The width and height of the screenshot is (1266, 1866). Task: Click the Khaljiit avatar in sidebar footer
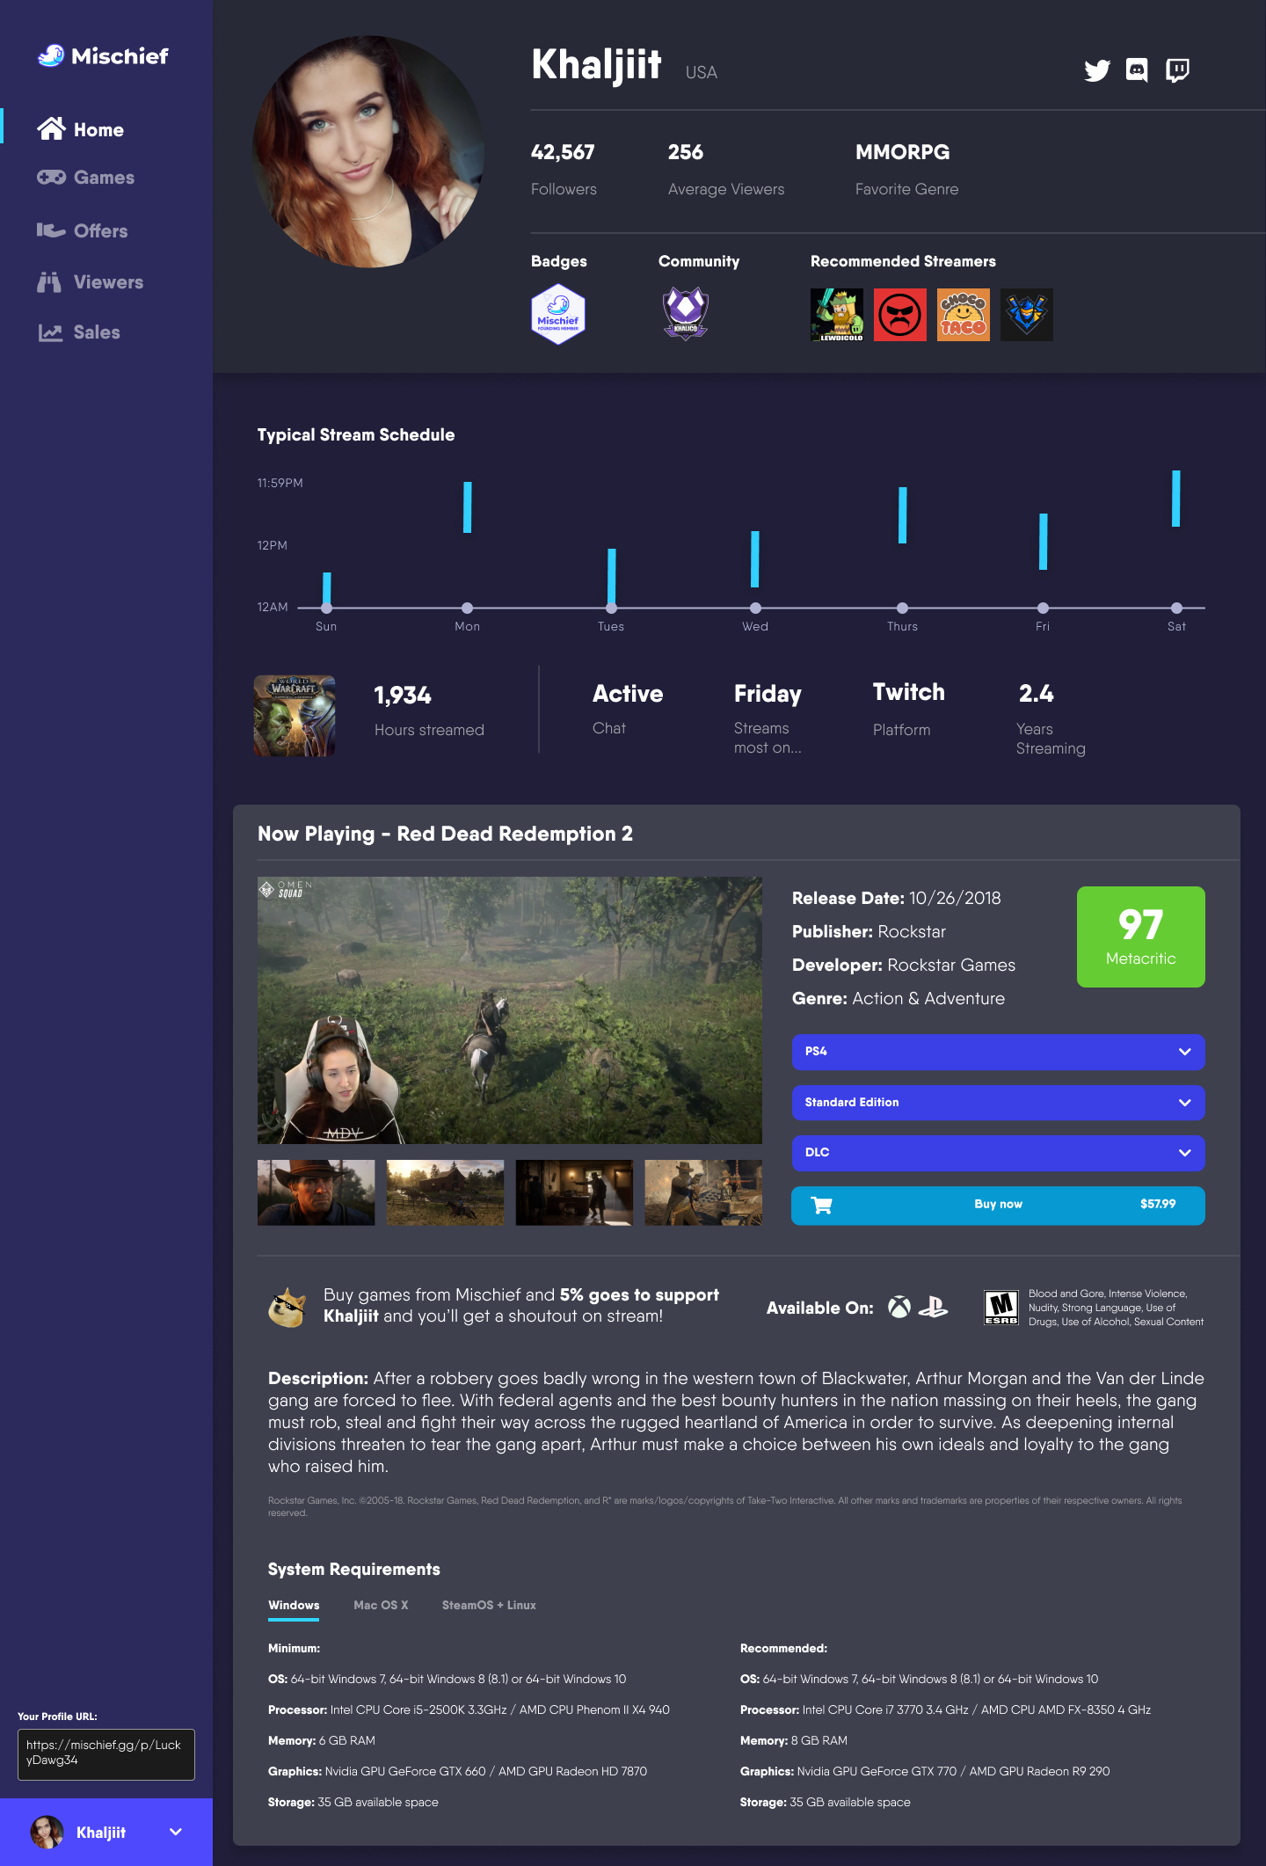[x=47, y=1833]
